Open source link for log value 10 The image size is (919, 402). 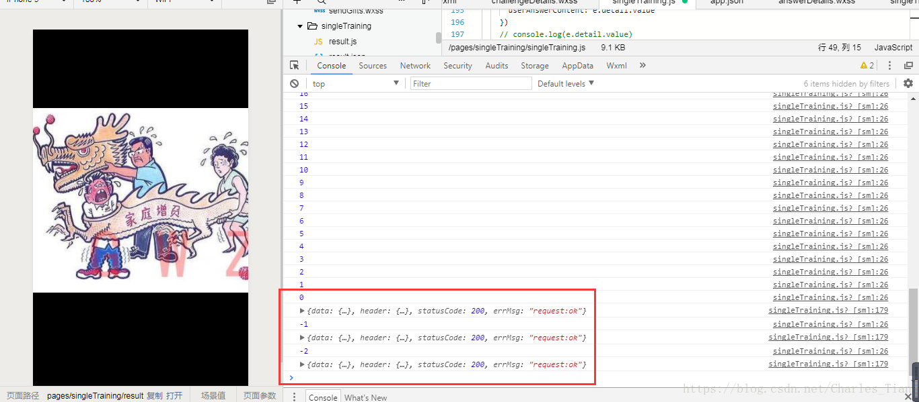[x=830, y=170]
